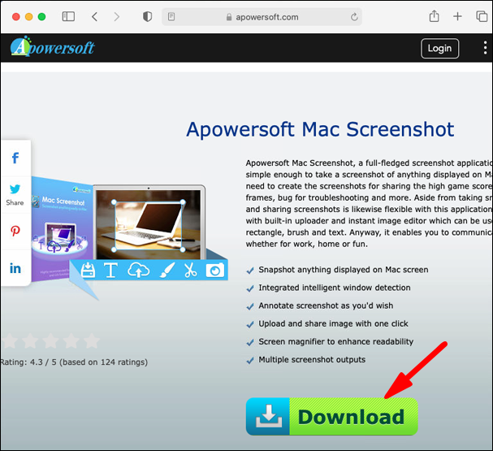This screenshot has height=451, width=493.
Task: Rate with the third star
Action: 50,340
